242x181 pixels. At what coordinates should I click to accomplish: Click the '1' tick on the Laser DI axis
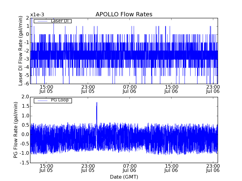tap(28, 26)
